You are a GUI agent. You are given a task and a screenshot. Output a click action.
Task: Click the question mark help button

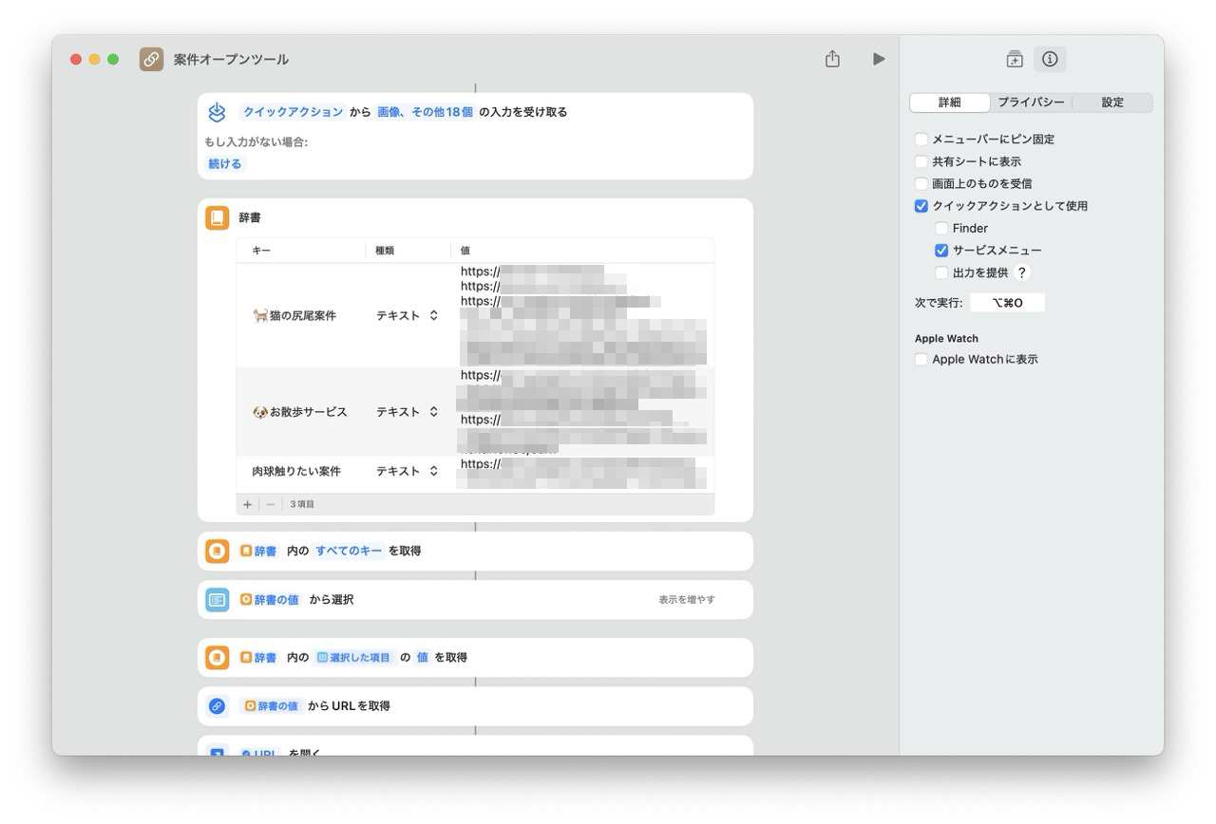(1022, 272)
